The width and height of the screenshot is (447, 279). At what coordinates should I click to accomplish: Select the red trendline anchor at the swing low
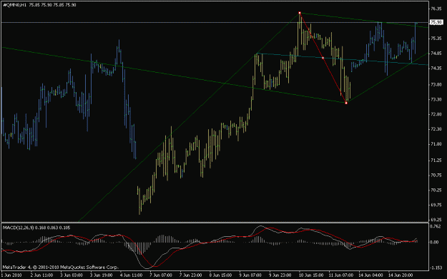point(346,103)
